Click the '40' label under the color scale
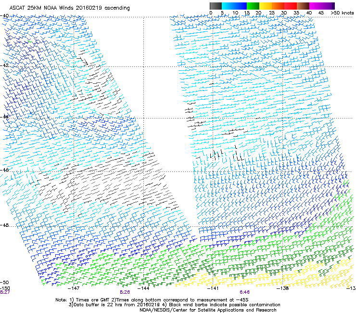This screenshot has width=356, height=313. click(309, 13)
